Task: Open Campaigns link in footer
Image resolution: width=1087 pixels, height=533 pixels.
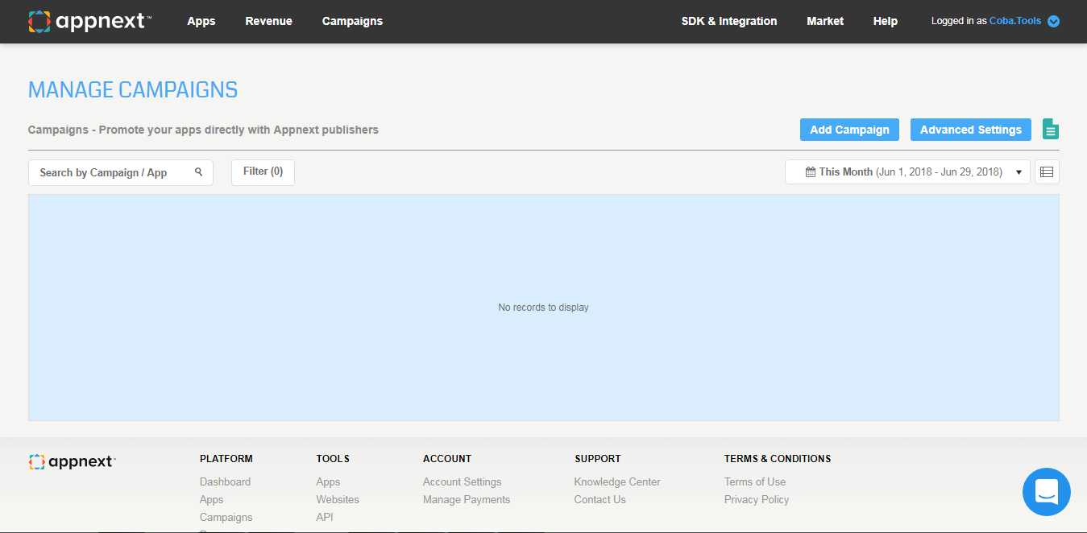Action: click(226, 517)
